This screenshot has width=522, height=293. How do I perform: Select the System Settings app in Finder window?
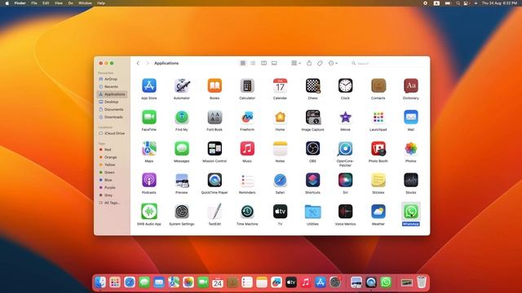click(182, 212)
